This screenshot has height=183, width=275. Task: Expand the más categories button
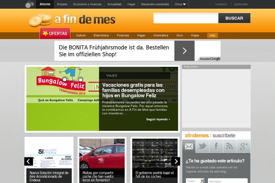212,36
